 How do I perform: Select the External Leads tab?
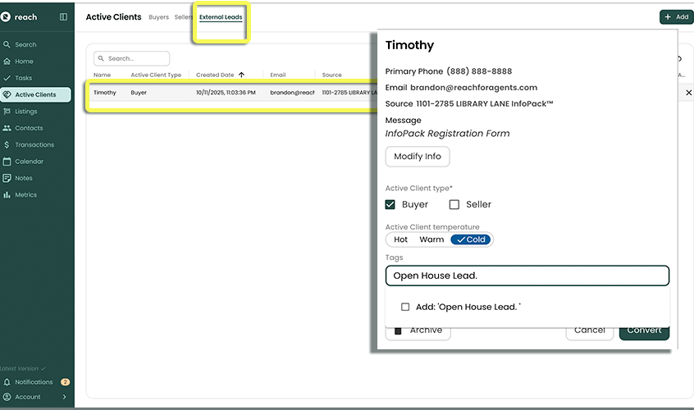tap(221, 17)
